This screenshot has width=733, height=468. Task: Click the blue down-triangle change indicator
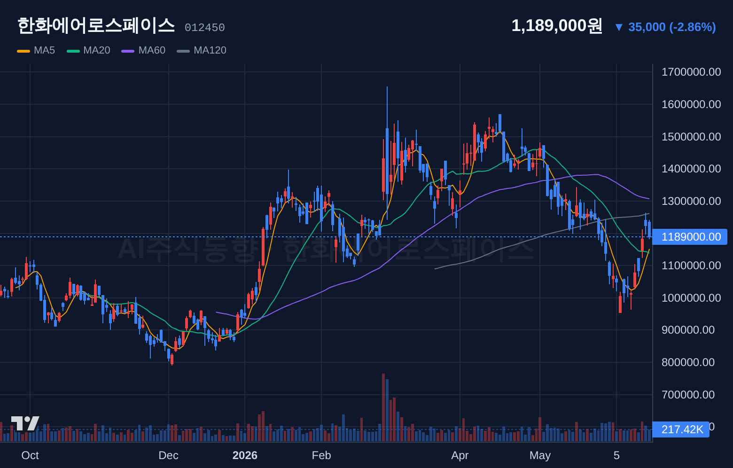619,27
